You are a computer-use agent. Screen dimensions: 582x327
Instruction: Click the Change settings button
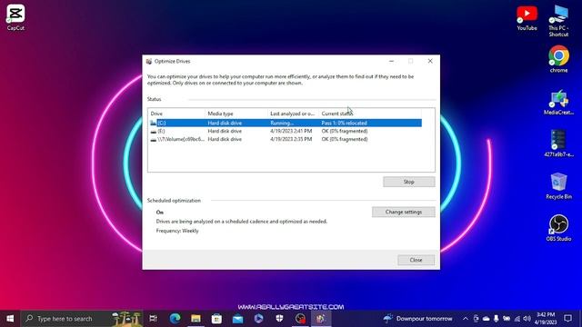(404, 212)
